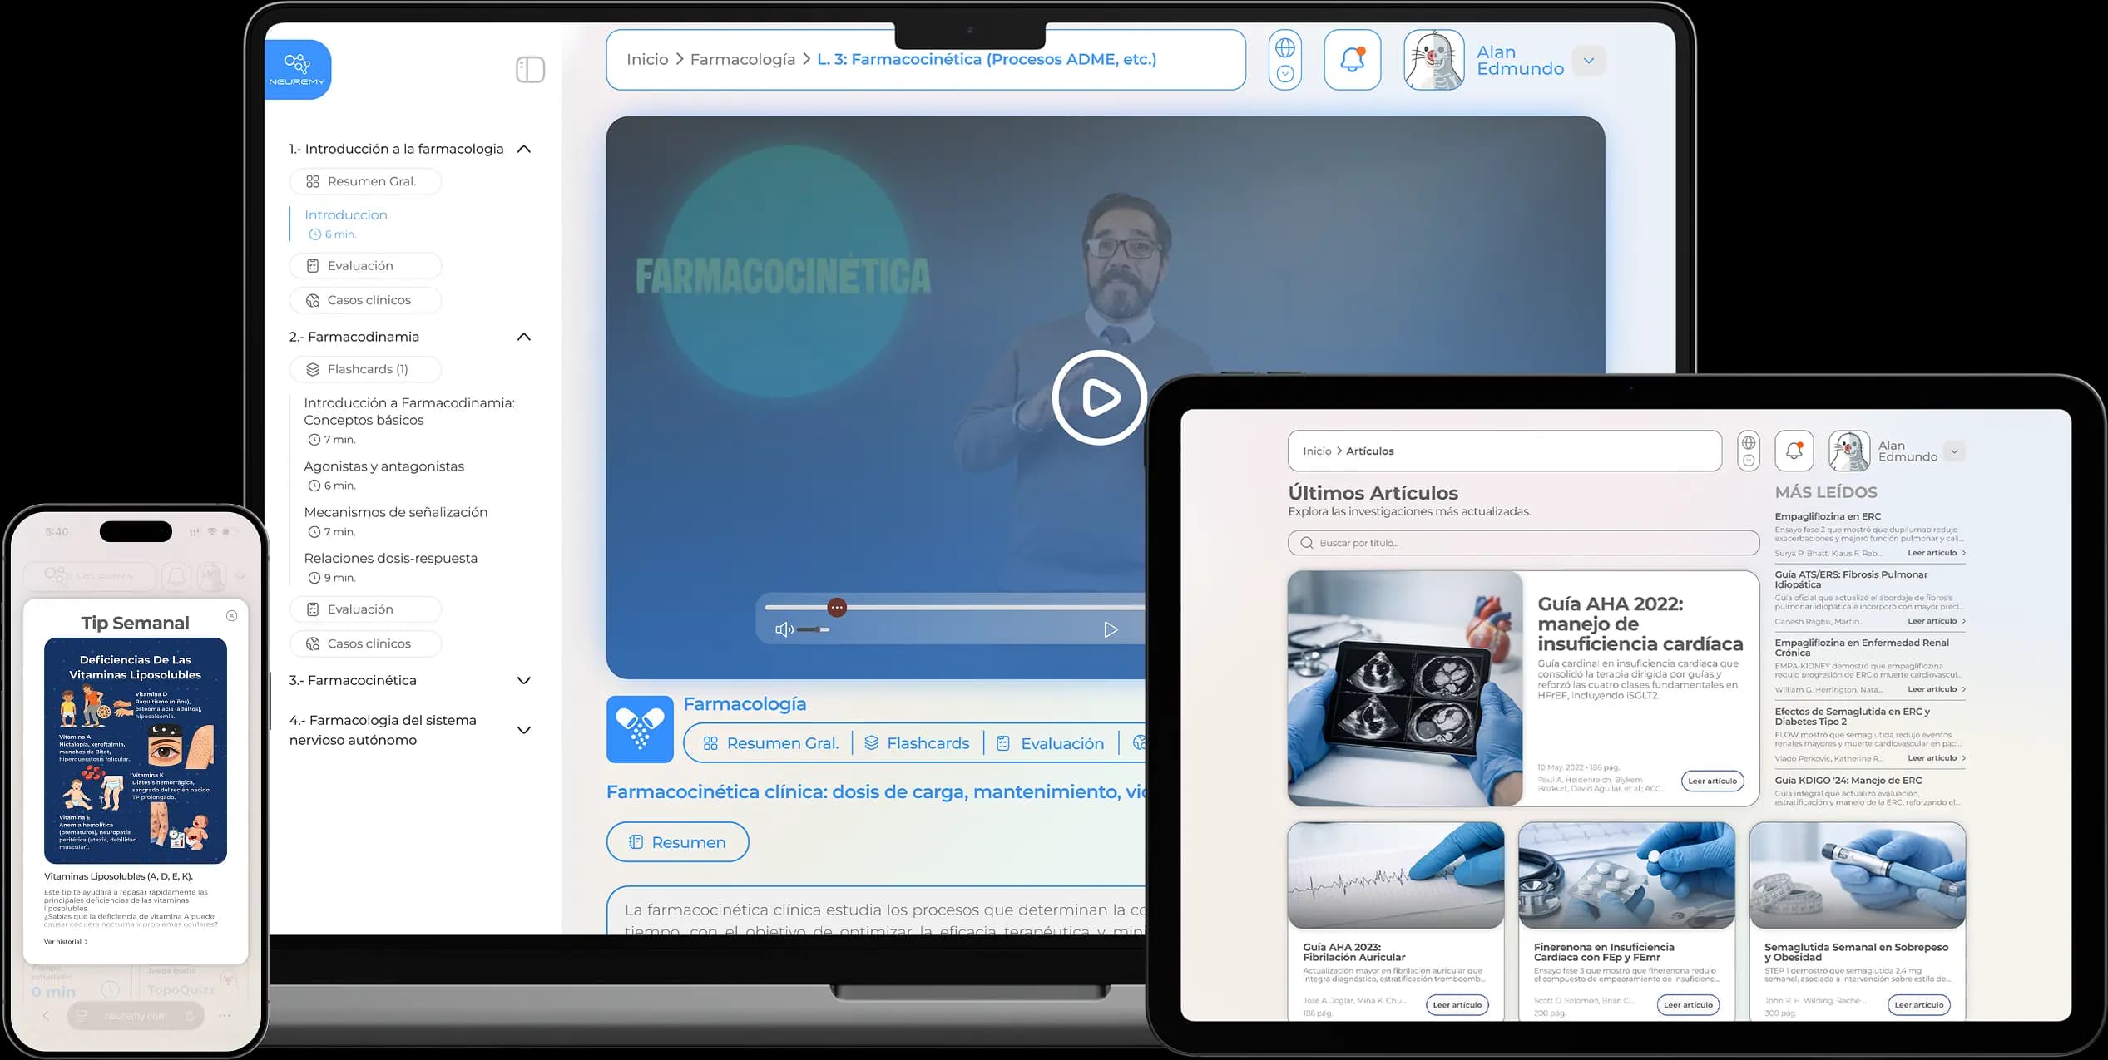Open Casos clínicos under Farmacodinamia
Image resolution: width=2108 pixels, height=1060 pixels.
click(365, 643)
